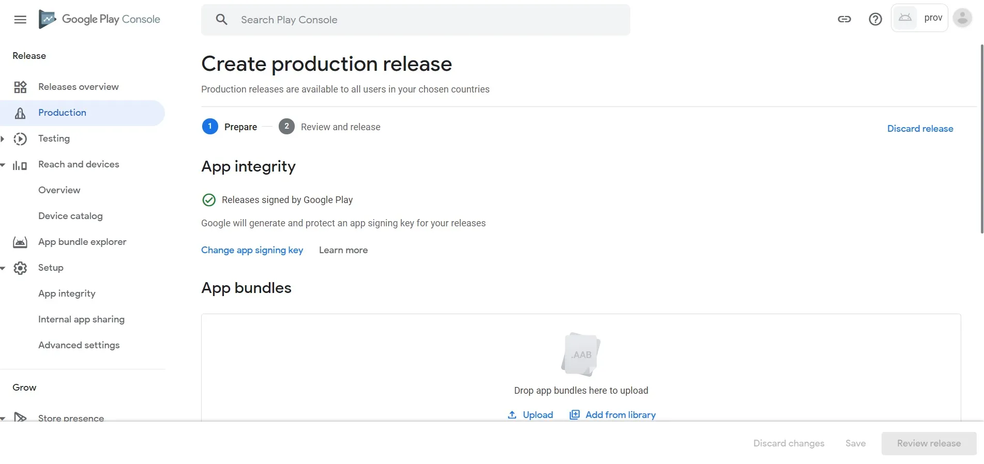Image resolution: width=984 pixels, height=464 pixels.
Task: Open the prov app selector
Action: [919, 18]
